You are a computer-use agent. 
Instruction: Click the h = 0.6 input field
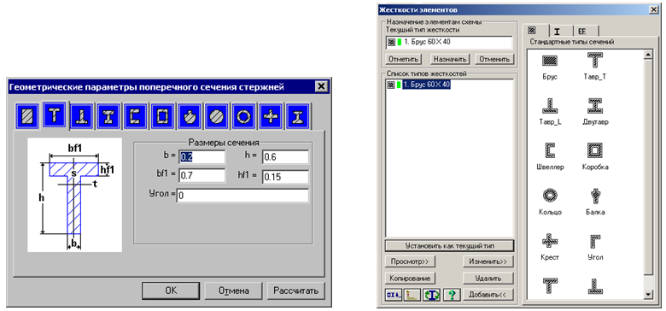(285, 157)
